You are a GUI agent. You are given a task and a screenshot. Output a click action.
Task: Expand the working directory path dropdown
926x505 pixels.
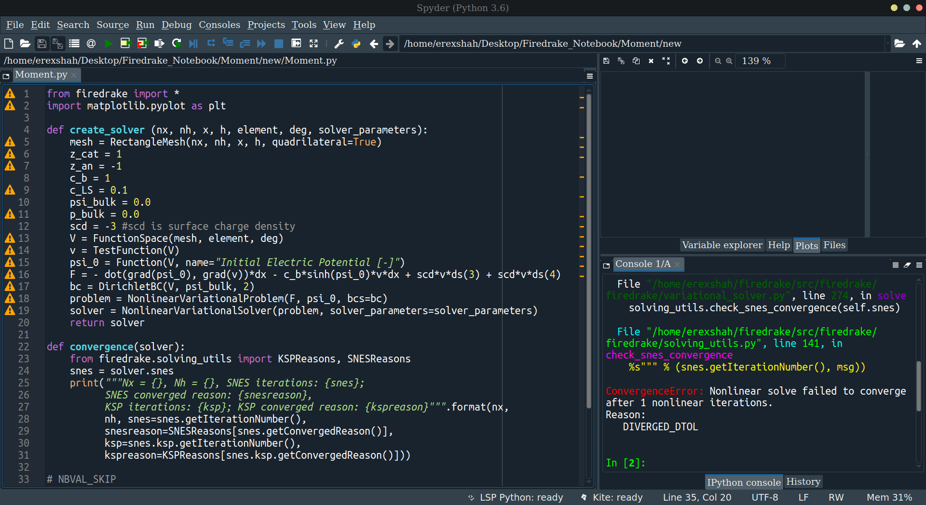pyautogui.click(x=887, y=44)
